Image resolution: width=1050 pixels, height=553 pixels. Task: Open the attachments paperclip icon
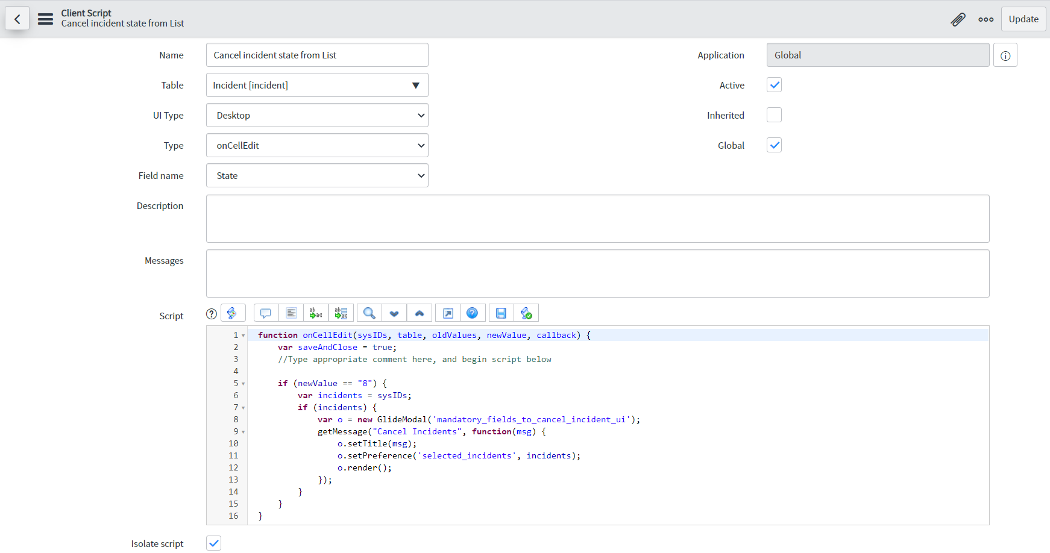(958, 19)
